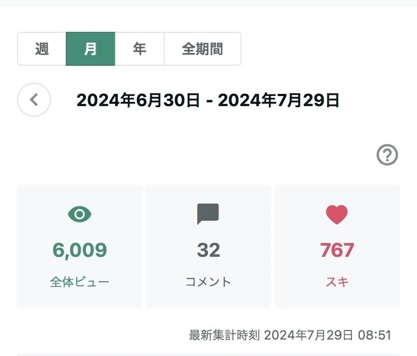Click the 全体ビュー label
Screen dimensions: 417x356
80,282
